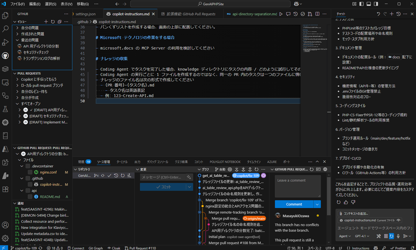This screenshot has height=250, width=416.
Task: Refresh the Git graph
Action: click(x=256, y=169)
